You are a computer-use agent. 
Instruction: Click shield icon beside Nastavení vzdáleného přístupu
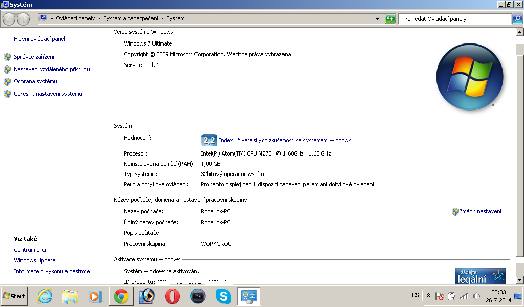click(x=7, y=70)
